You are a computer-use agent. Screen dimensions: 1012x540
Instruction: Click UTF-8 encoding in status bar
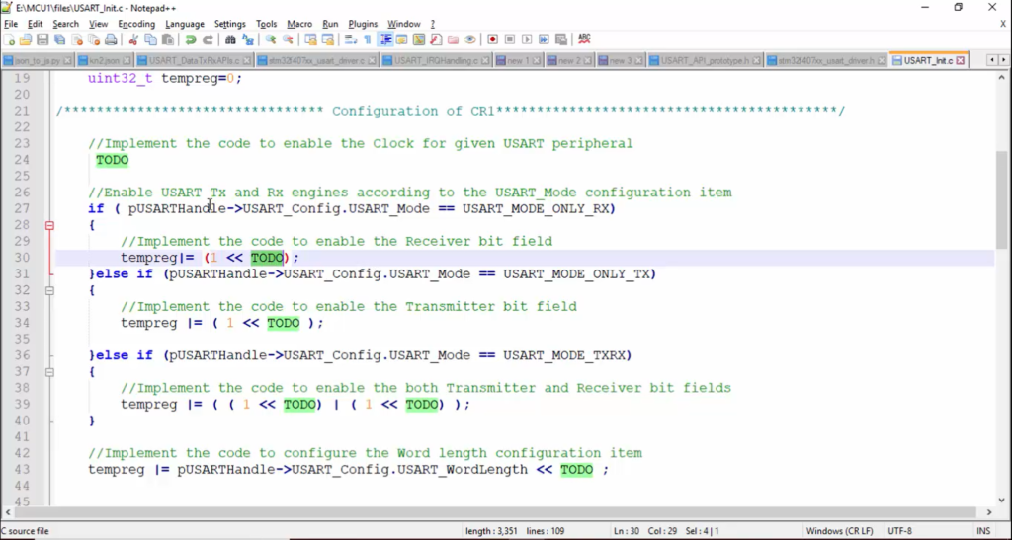point(899,531)
